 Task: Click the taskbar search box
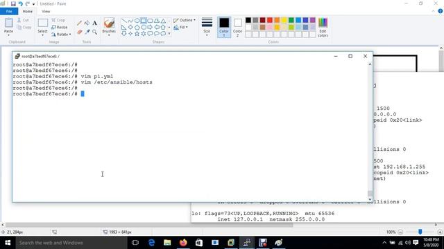click(x=71, y=243)
